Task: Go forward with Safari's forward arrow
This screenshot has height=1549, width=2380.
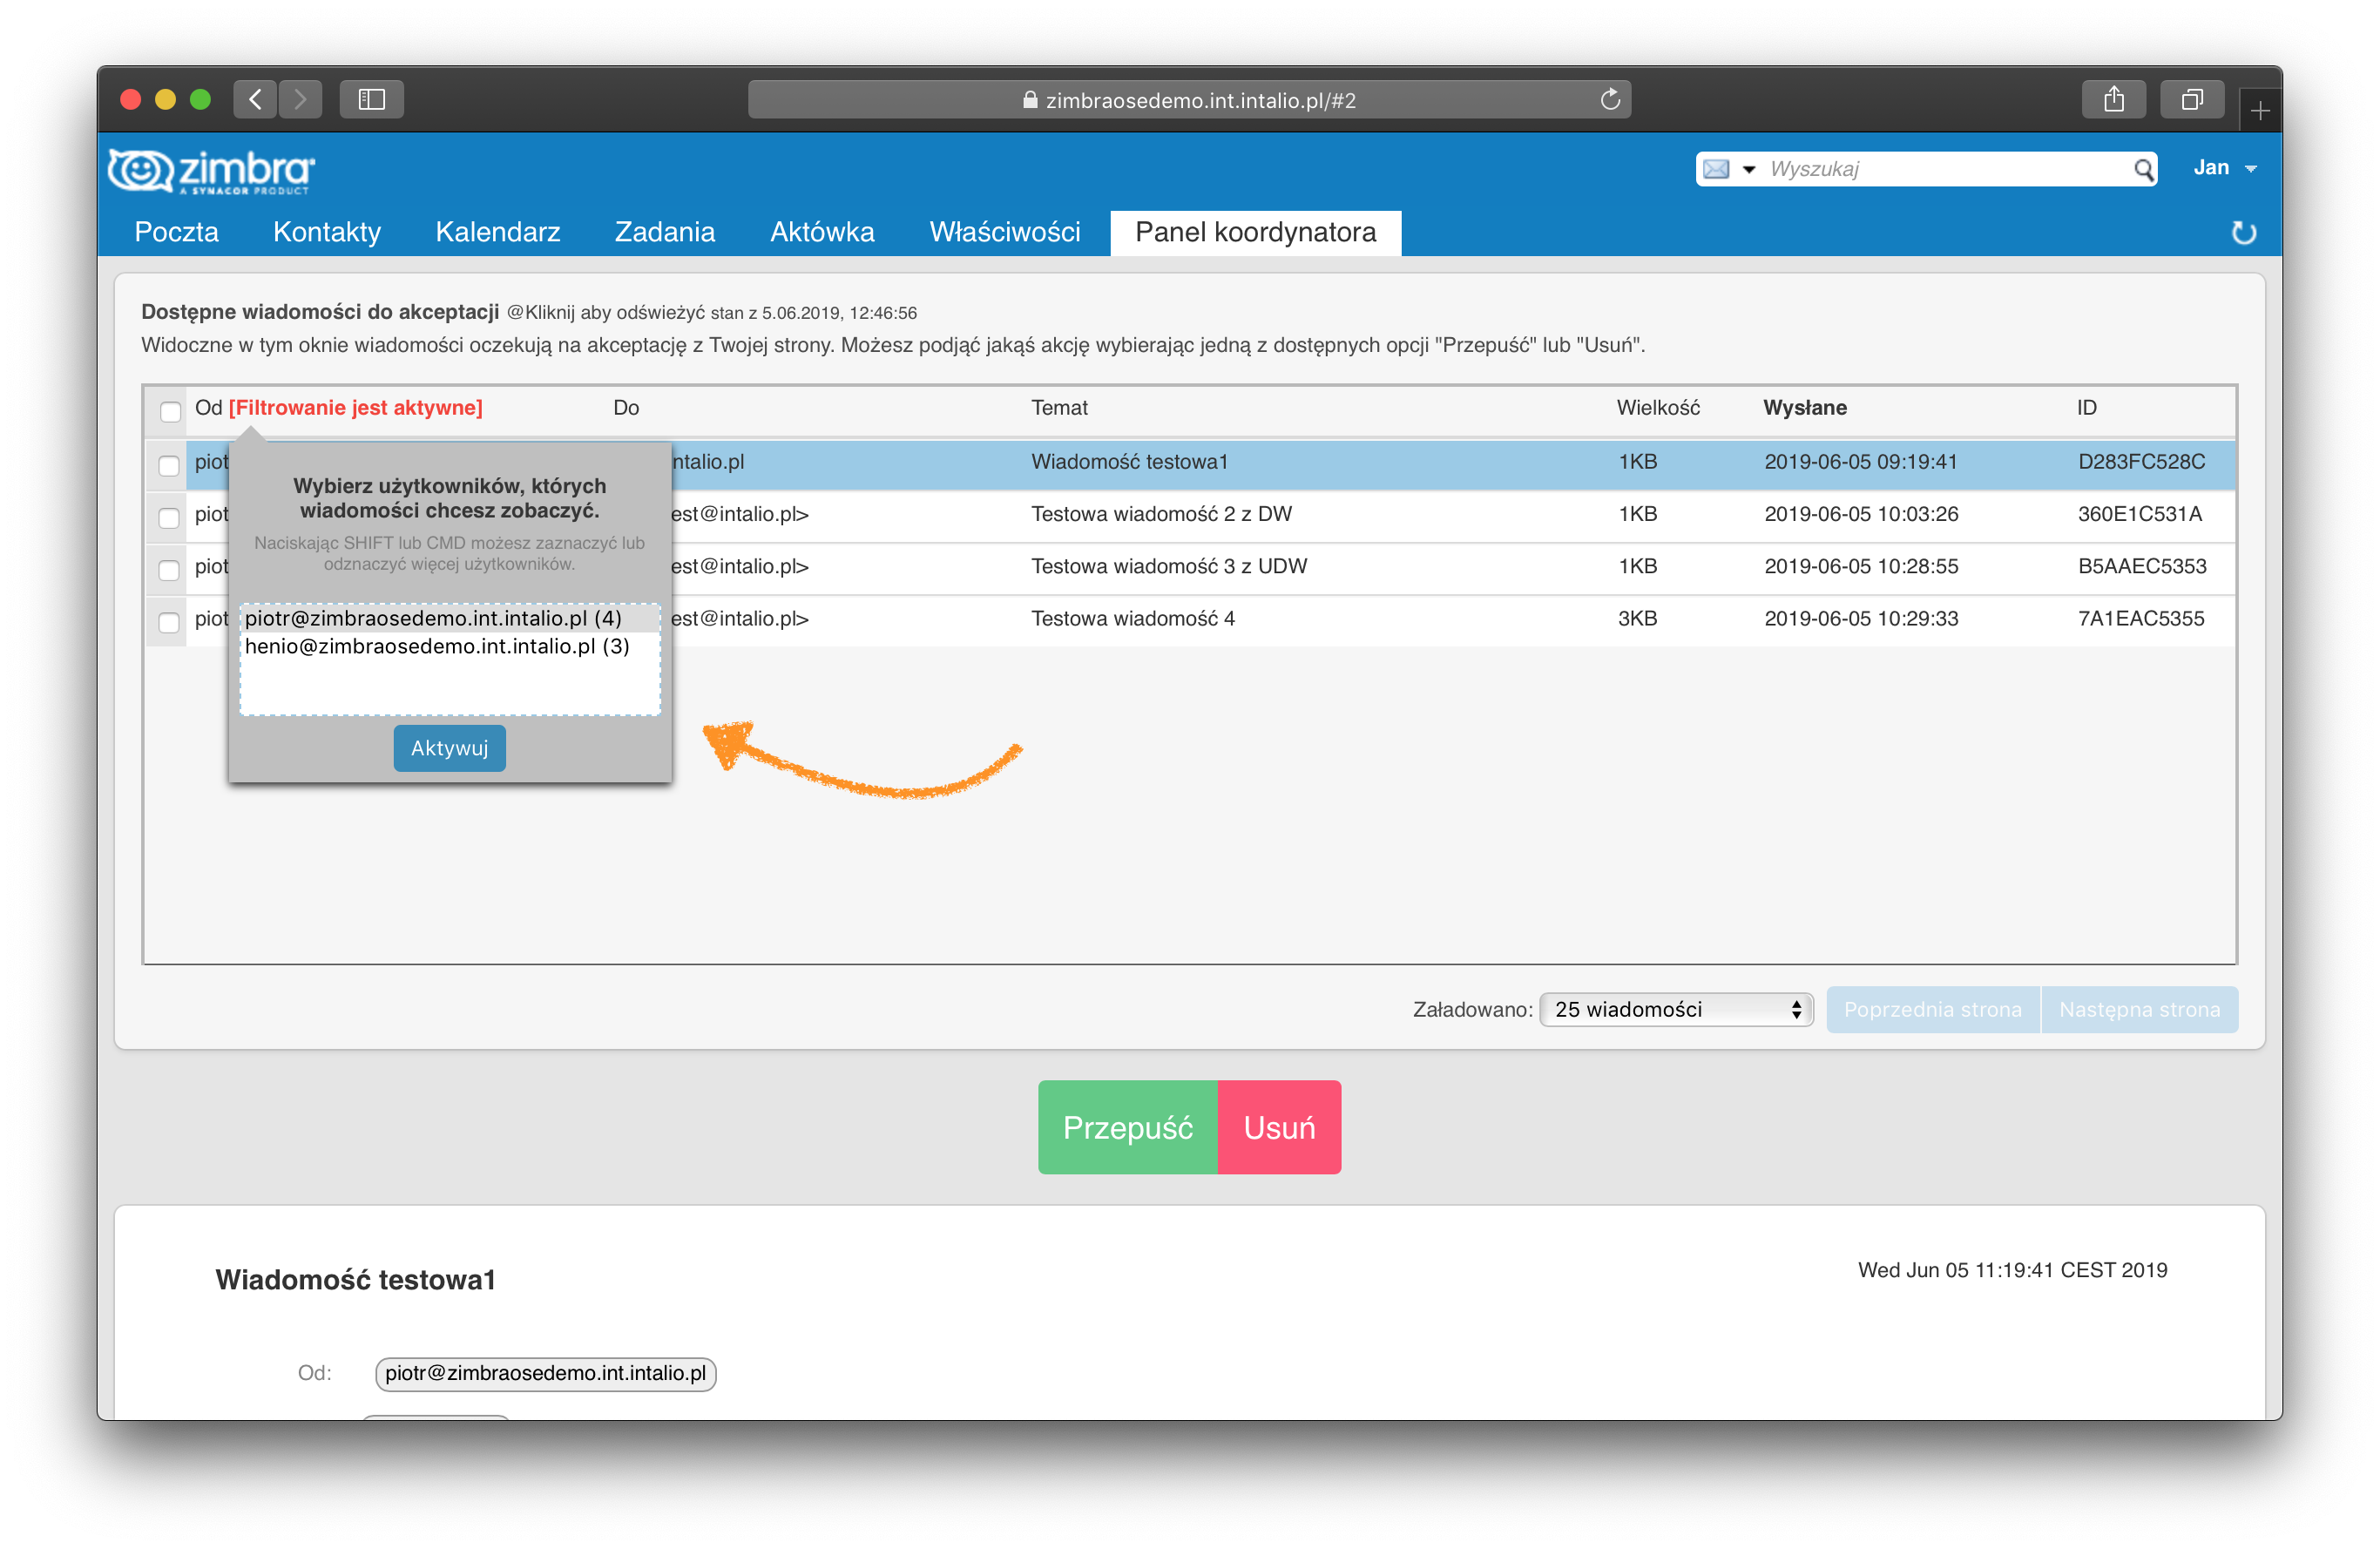Action: point(300,99)
